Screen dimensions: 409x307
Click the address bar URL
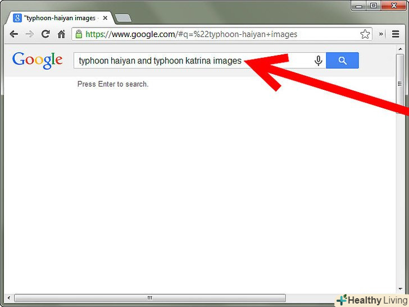click(x=192, y=34)
